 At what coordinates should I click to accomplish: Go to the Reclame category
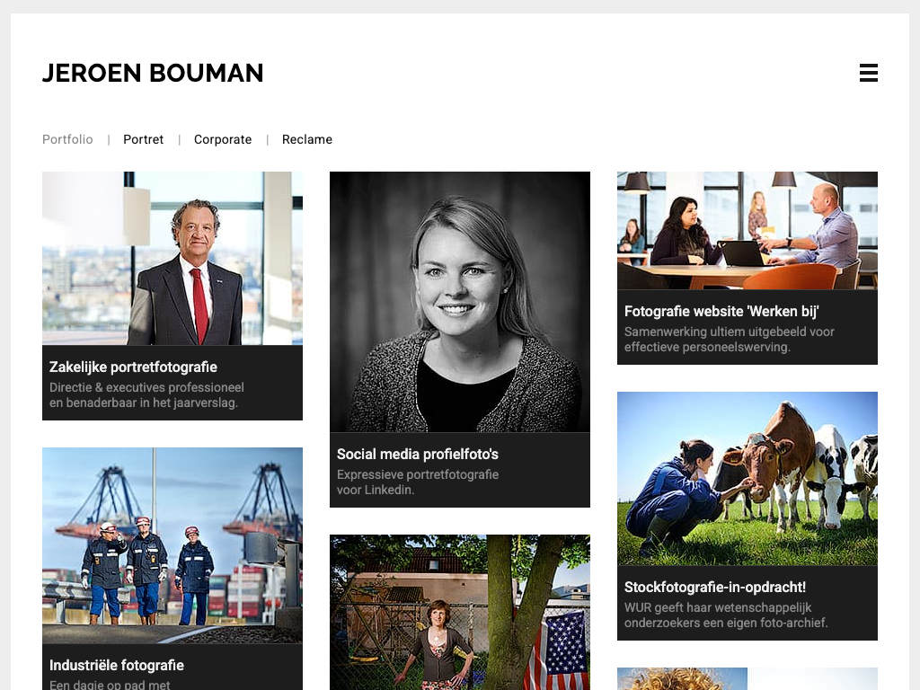coord(307,139)
